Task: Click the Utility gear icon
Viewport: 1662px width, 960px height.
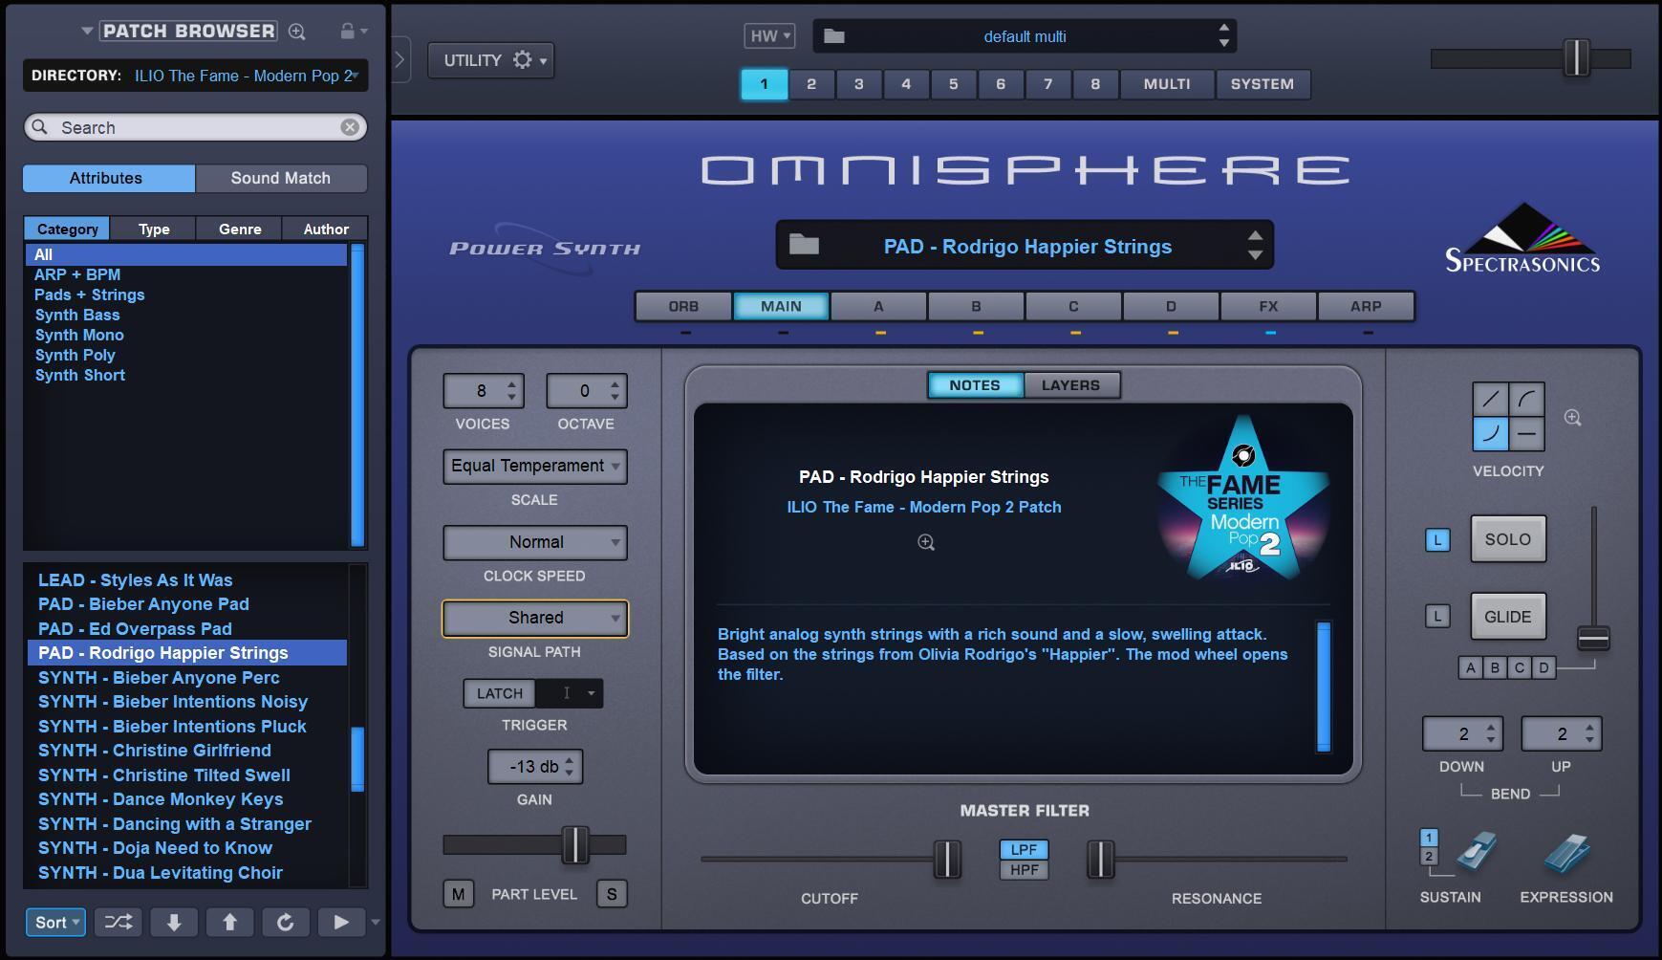Action: click(522, 59)
